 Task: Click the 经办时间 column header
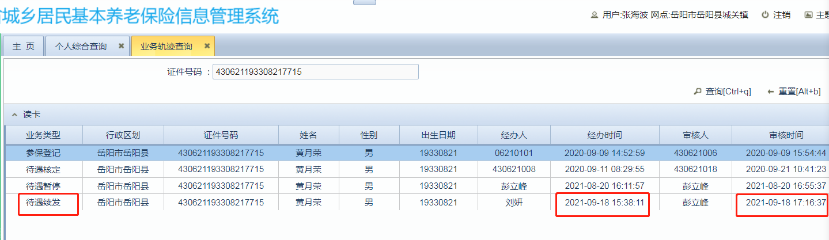tap(604, 135)
